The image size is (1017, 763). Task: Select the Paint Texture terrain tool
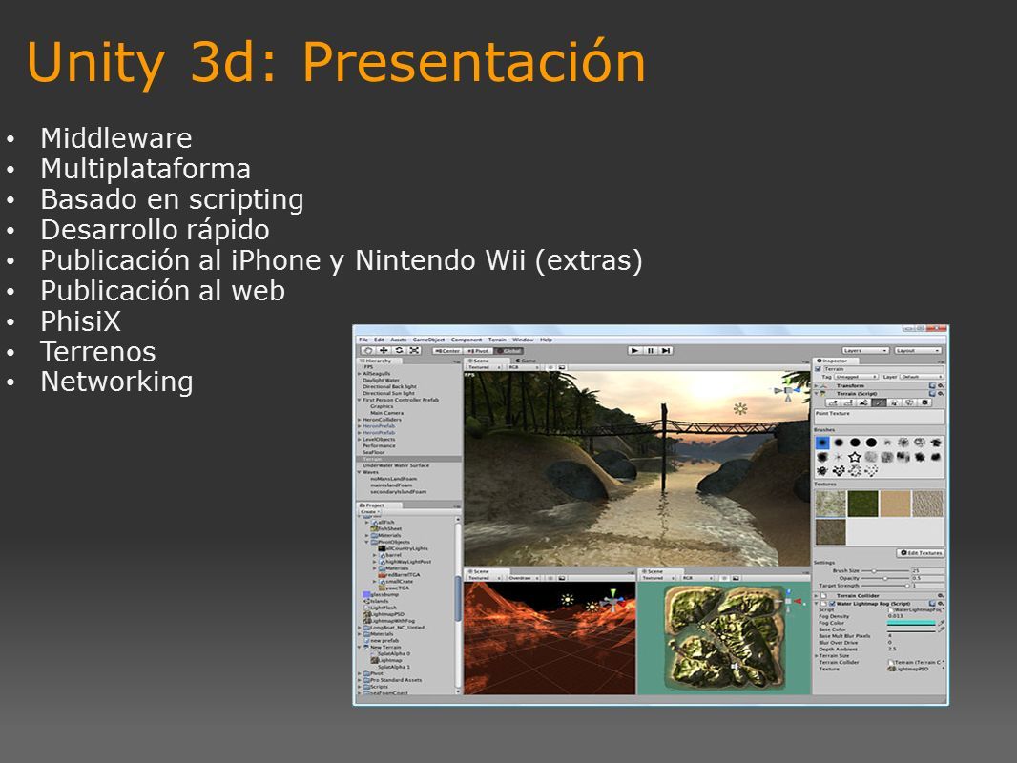(x=879, y=402)
